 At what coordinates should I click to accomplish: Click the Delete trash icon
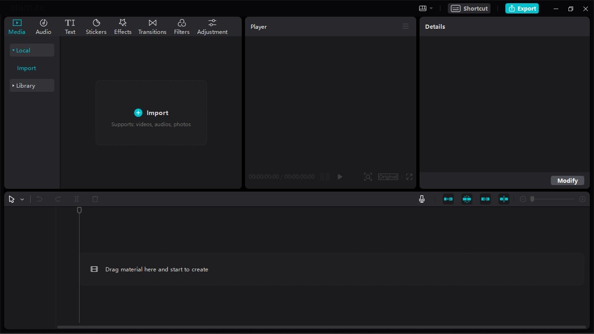95,199
